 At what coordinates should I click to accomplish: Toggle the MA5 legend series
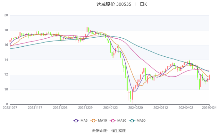coord(80,120)
